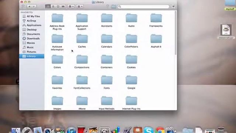Open Keynote from the Dock
The height and width of the screenshot is (133, 236).
coord(138,130)
